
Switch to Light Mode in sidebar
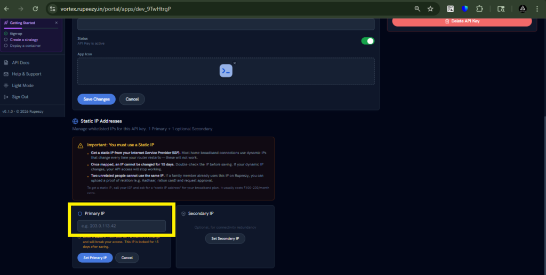pos(22,86)
